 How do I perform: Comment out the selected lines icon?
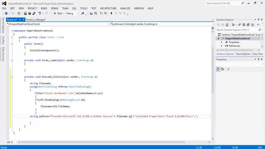(101, 13)
